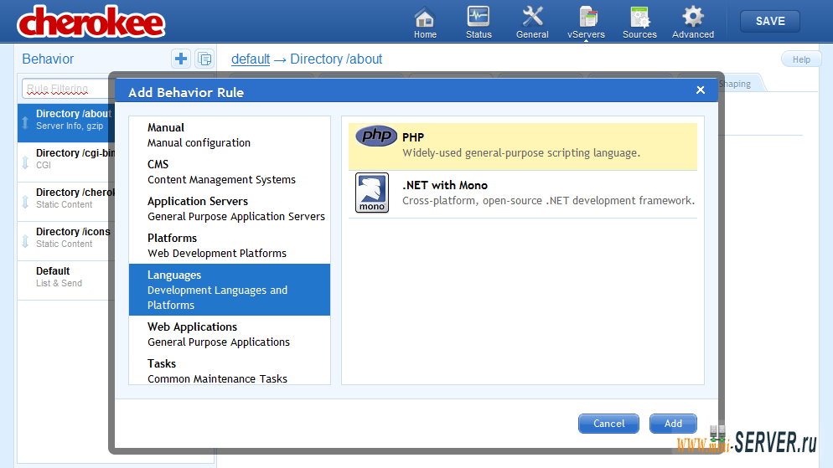Viewport: 833px width, 468px height.
Task: Click the PHP logo icon
Action: pos(376,136)
